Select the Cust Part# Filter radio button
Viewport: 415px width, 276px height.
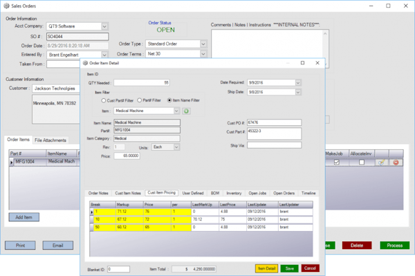click(x=104, y=100)
